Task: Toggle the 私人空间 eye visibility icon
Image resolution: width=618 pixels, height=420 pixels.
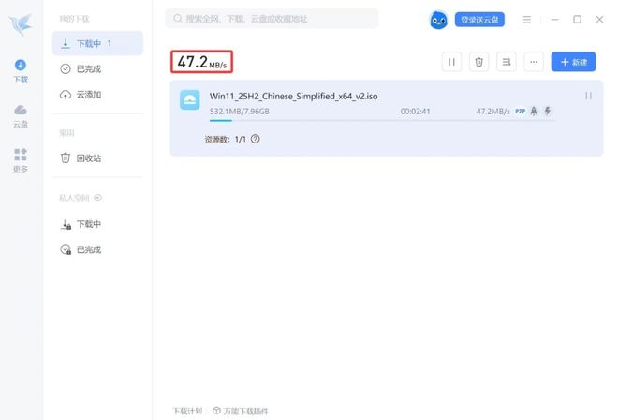Action: click(x=97, y=198)
